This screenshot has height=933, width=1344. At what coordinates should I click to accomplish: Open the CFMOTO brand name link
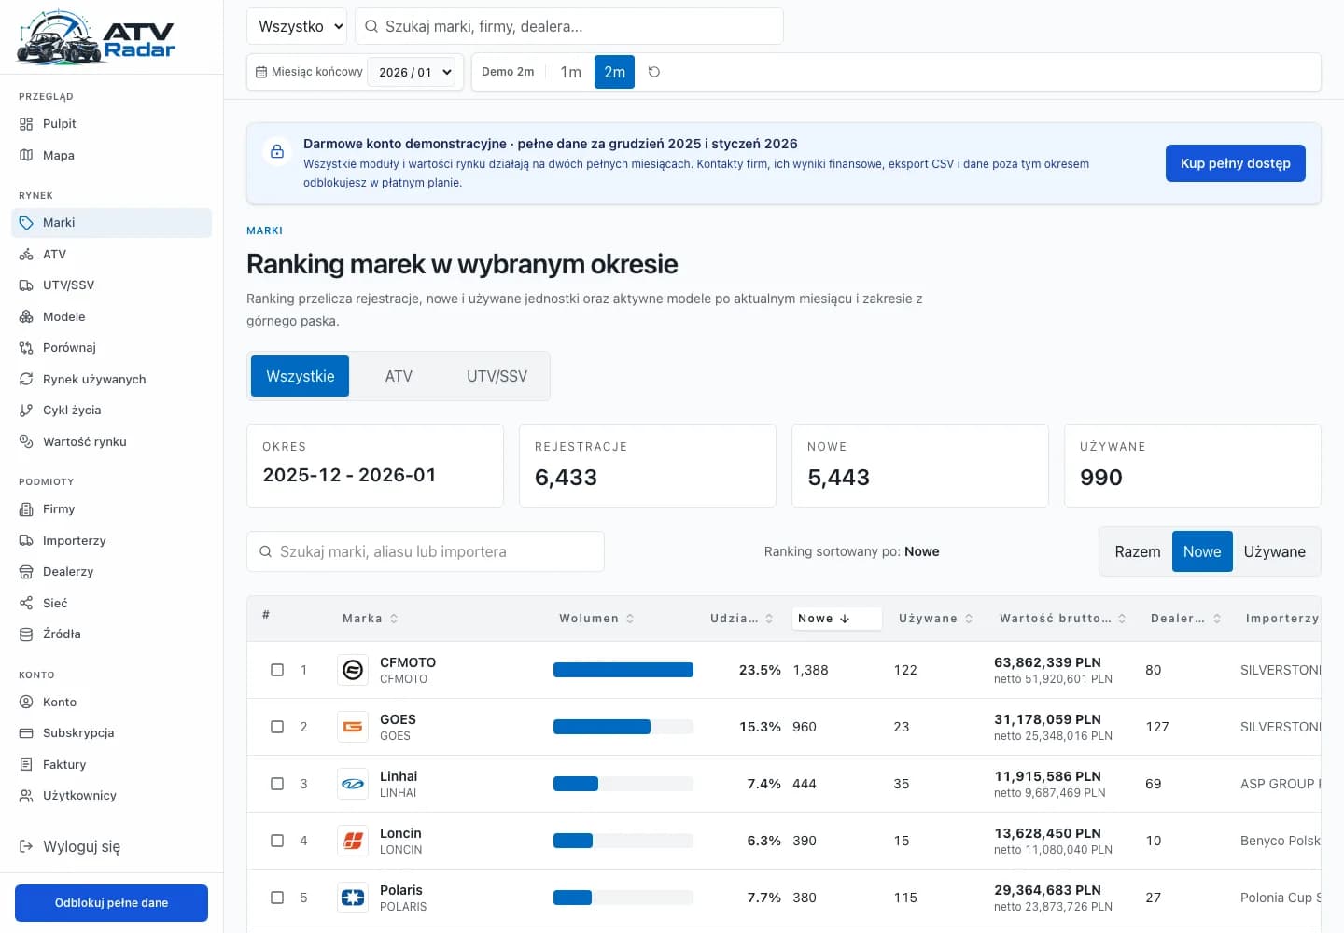click(x=408, y=662)
